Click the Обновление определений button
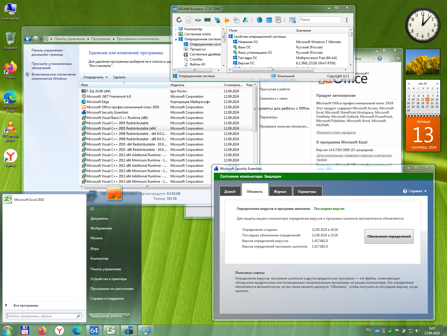This screenshot has height=336, width=447. (389, 236)
